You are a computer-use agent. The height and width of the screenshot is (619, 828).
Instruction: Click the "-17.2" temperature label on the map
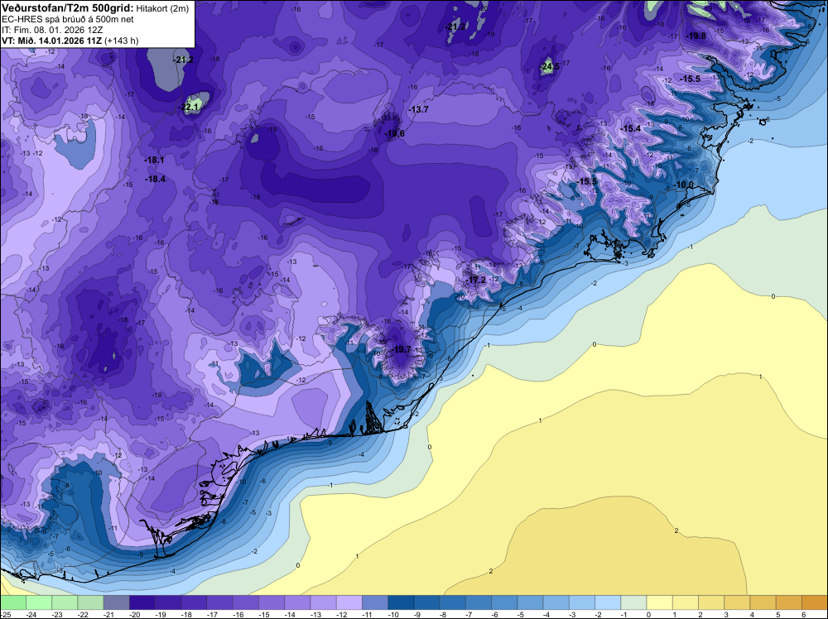click(x=476, y=280)
